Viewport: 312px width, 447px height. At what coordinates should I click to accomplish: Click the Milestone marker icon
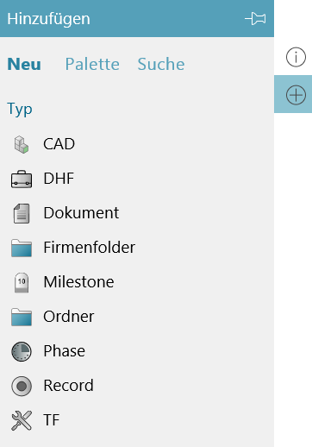22,282
